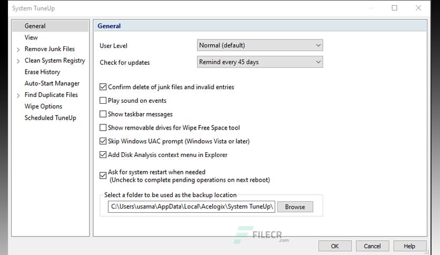The width and height of the screenshot is (440, 255).
Task: Click Browse to choose backup folder
Action: pos(295,207)
